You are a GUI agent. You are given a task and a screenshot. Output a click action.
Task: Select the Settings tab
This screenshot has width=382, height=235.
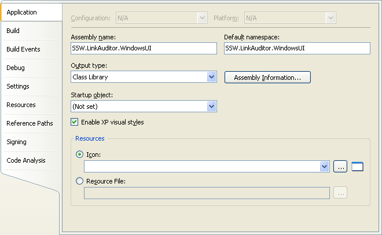(x=18, y=86)
